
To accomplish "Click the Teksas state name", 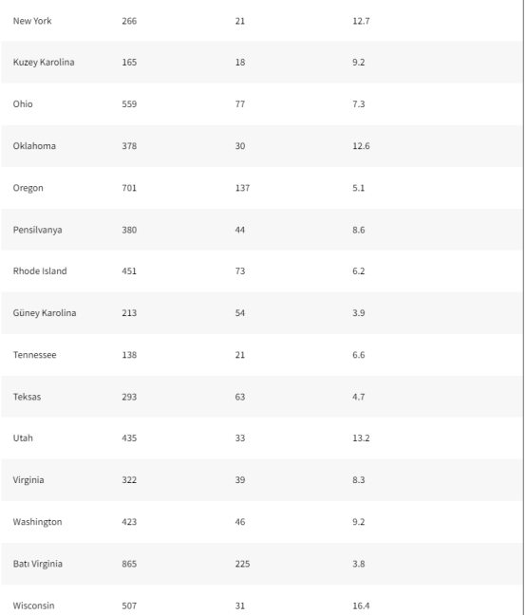I will pos(27,397).
